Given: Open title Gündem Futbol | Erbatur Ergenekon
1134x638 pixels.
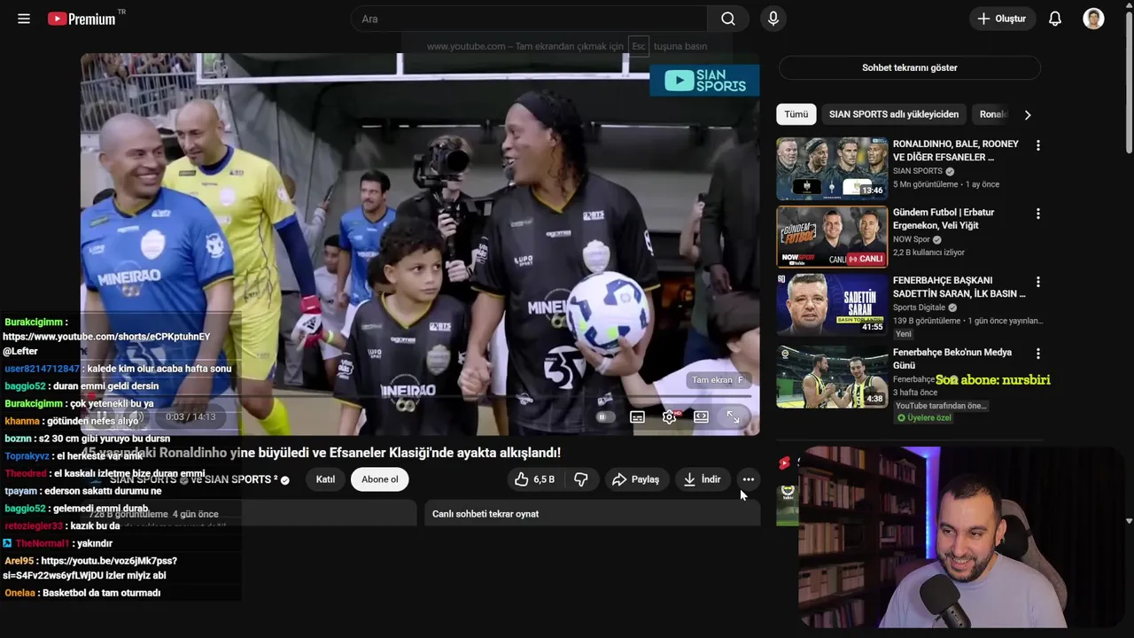Looking at the screenshot, I should pos(944,219).
